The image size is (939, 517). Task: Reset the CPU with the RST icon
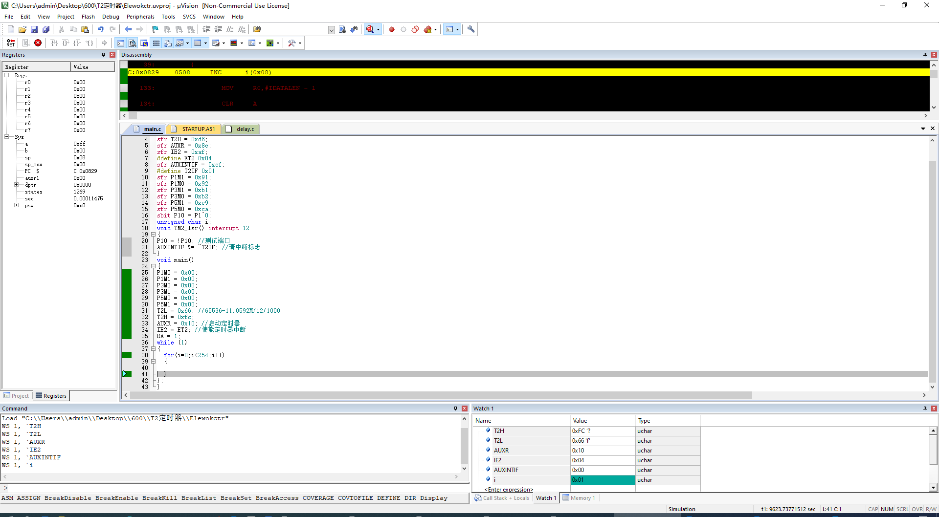(x=11, y=43)
